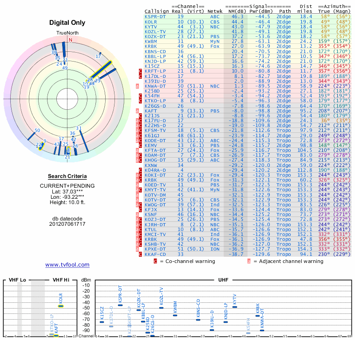Click the co-channel C badge beside KTKO-LP row
The height and width of the screenshot is (340, 355).
click(x=140, y=101)
